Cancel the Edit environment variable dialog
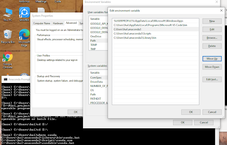 [x=212, y=112]
